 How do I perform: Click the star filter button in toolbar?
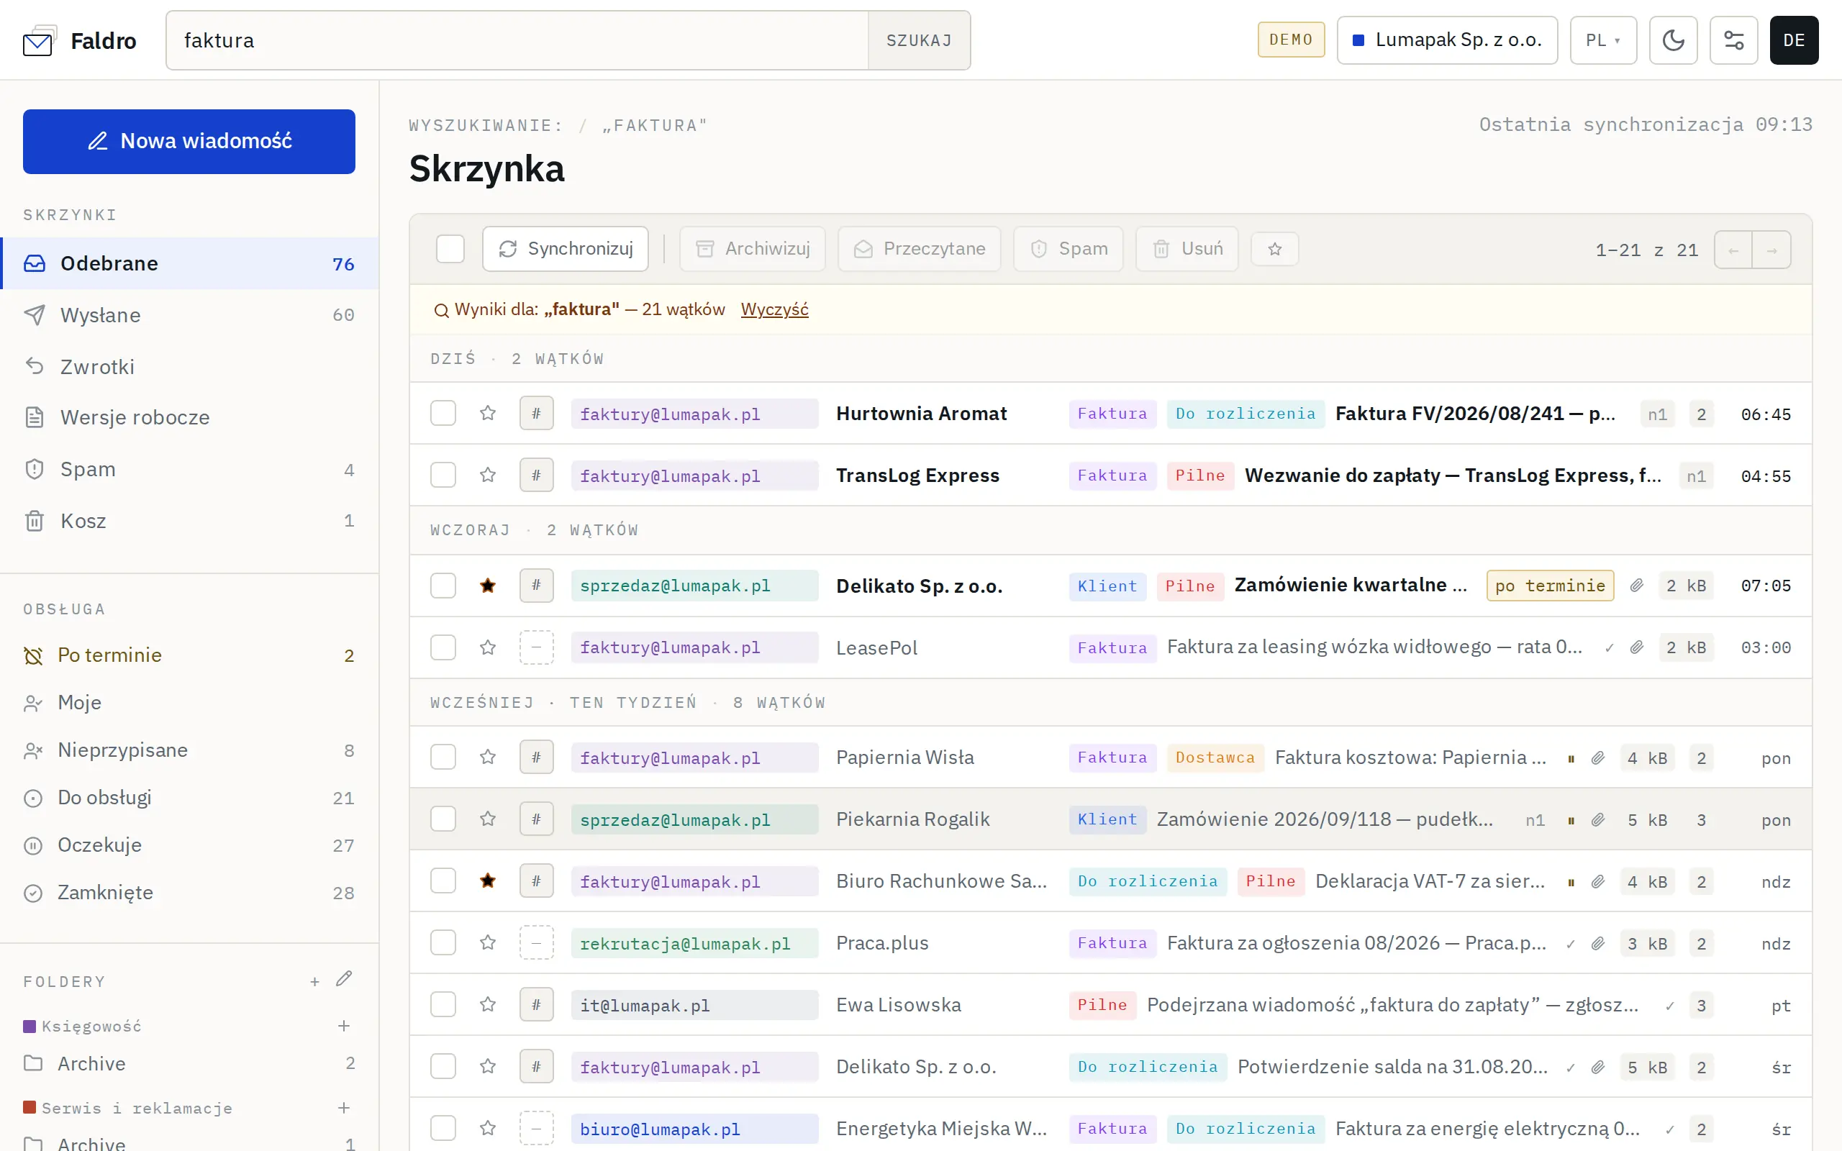tap(1275, 249)
